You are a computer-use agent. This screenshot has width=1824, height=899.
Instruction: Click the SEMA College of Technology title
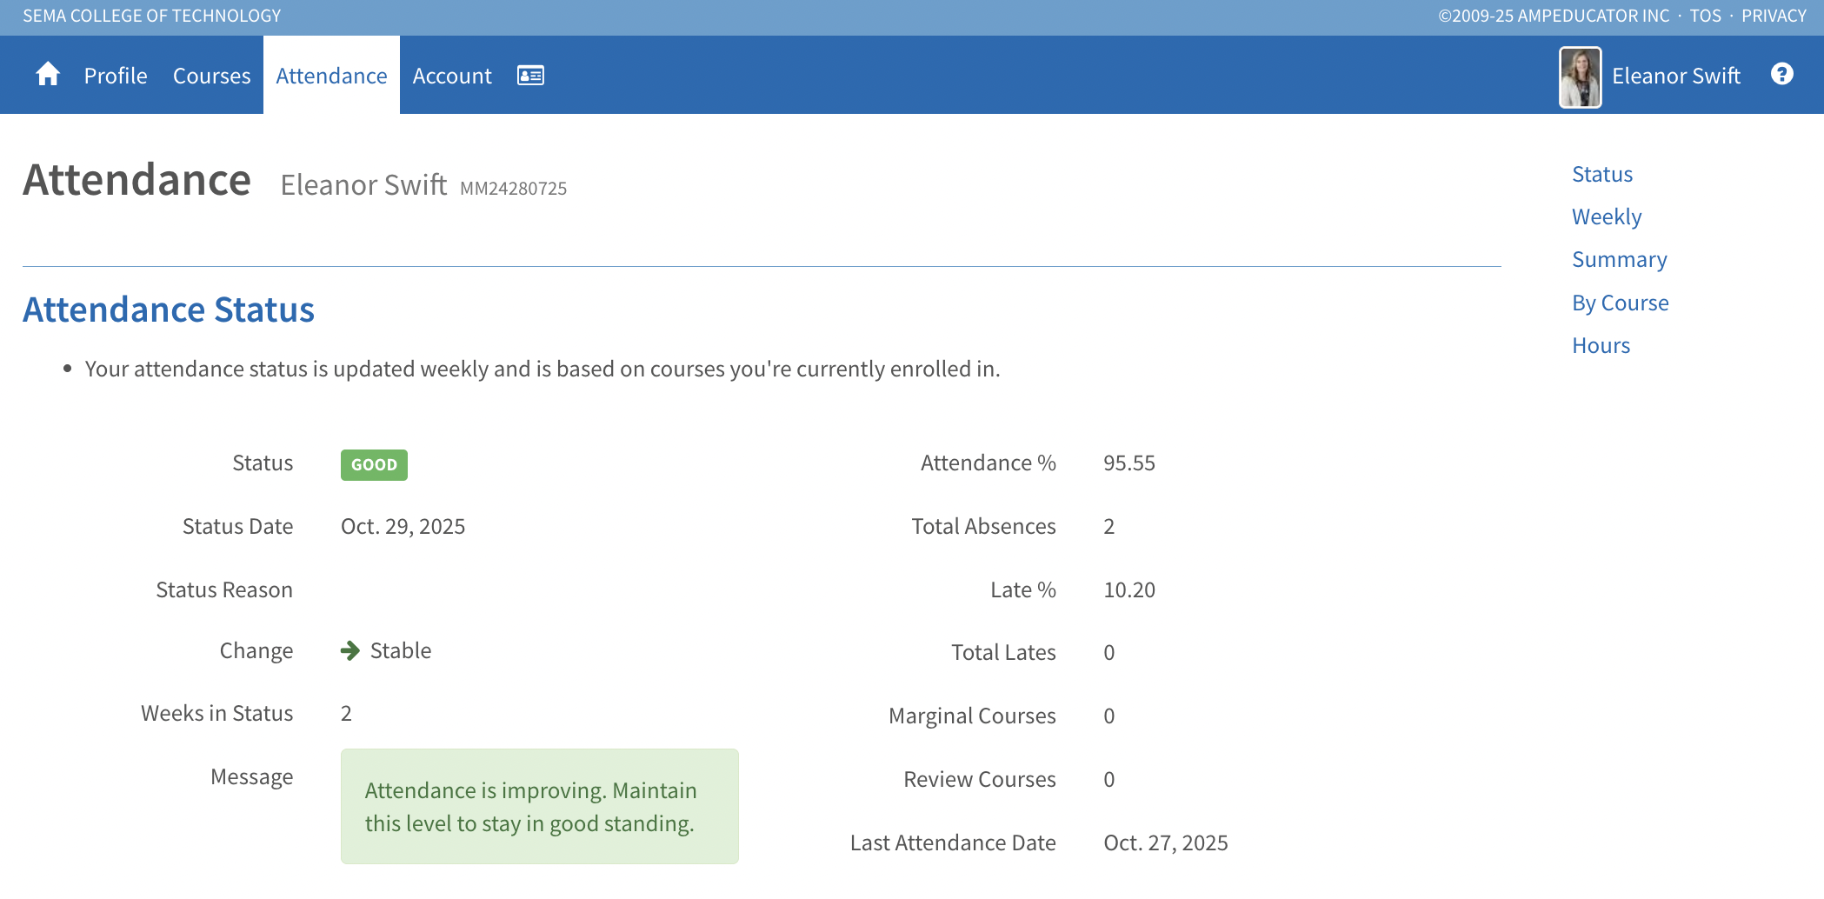click(x=152, y=16)
